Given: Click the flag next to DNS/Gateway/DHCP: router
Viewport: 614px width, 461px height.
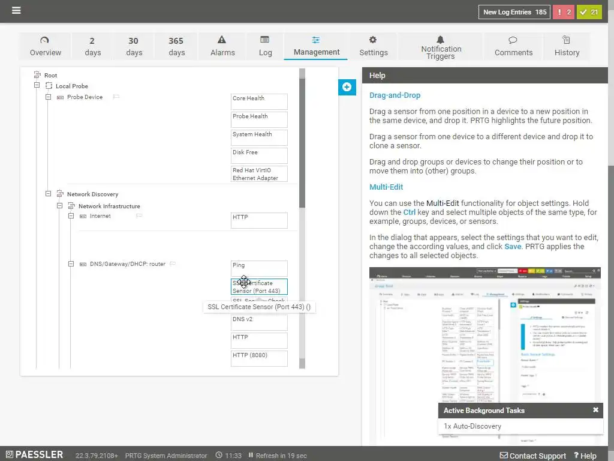Looking at the screenshot, I should coord(173,264).
